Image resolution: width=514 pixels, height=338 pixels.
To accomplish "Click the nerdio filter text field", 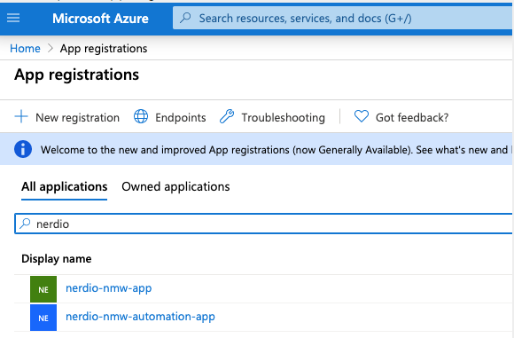I will pos(263,224).
